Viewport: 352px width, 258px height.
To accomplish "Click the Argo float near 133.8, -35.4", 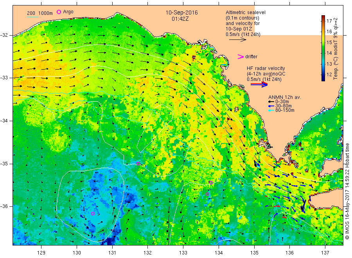I will 211,183.
